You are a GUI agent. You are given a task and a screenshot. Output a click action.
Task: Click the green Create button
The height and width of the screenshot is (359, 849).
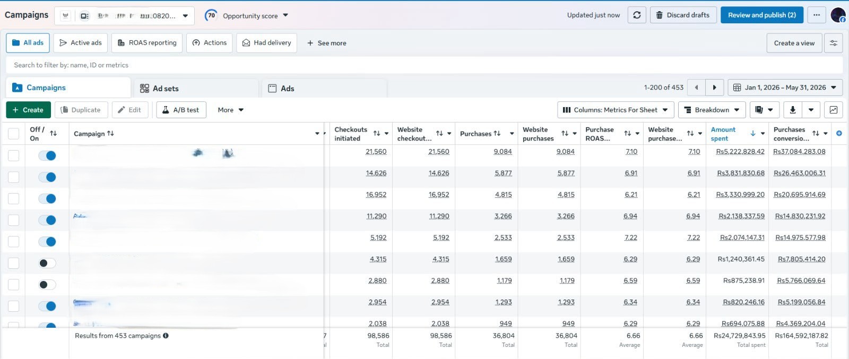(28, 110)
